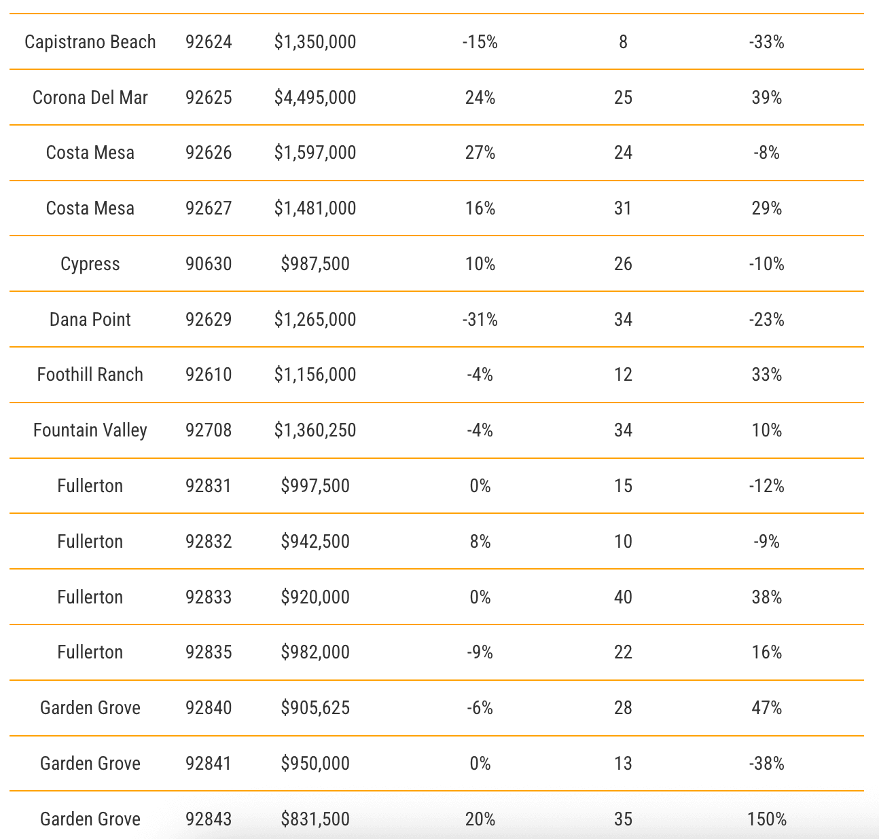
Task: Select the 150% change value
Action: tap(767, 819)
